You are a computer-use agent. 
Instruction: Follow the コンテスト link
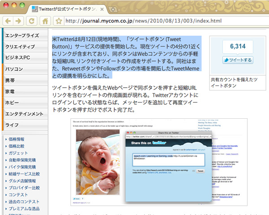click(18, 195)
